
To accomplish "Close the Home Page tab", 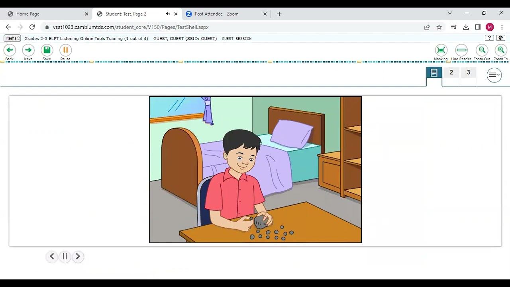I will pos(86,14).
